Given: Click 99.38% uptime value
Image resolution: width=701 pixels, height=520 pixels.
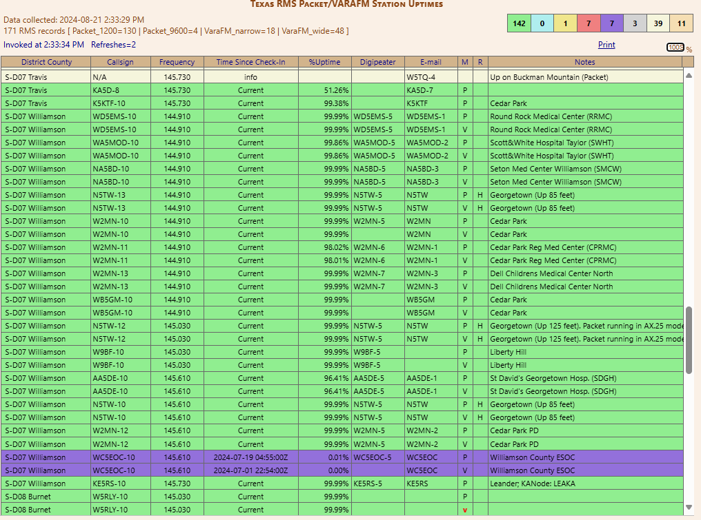Looking at the screenshot, I should [x=336, y=103].
